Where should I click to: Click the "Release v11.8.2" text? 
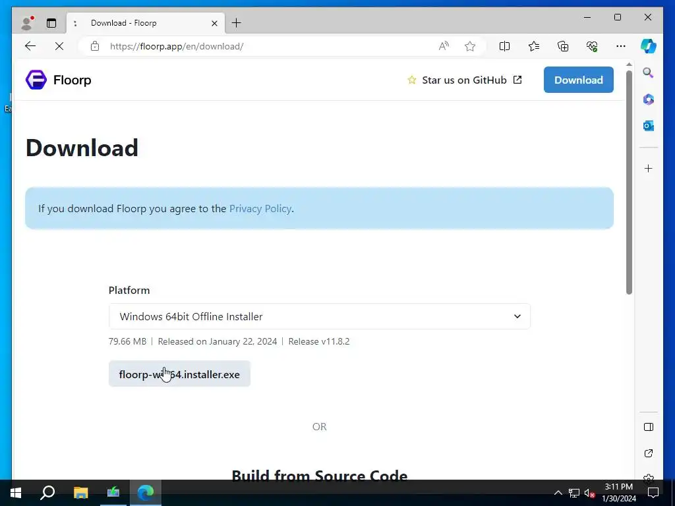[319, 341]
